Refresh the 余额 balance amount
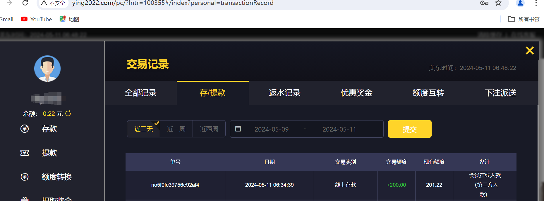 coord(68,113)
